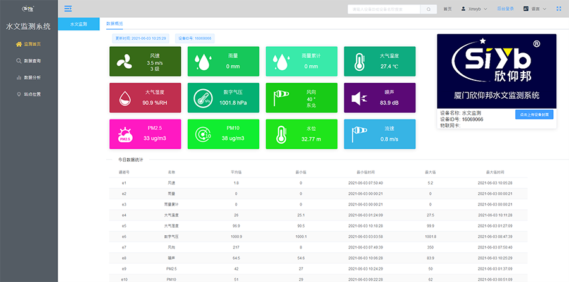This screenshot has width=569, height=282.
Task: Select the 水文监测 device tab
Action: click(x=78, y=24)
